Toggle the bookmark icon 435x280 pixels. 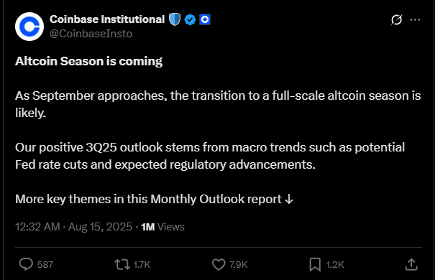click(x=315, y=264)
